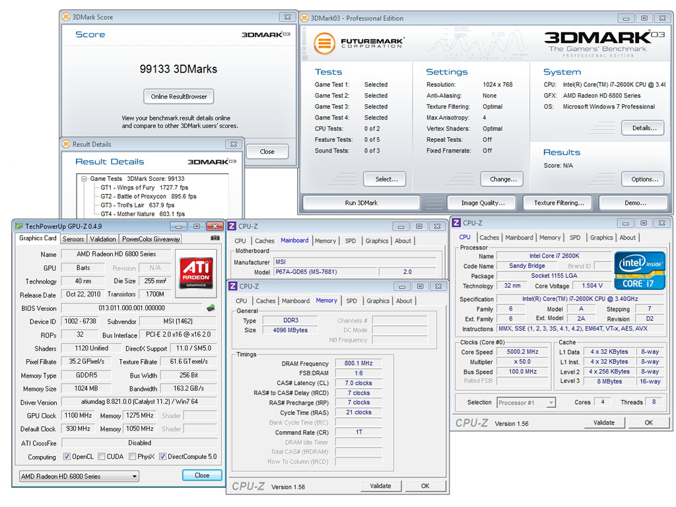Image resolution: width=676 pixels, height=507 pixels.
Task: Click Select... under Tests in 3DMark03
Action: click(385, 179)
